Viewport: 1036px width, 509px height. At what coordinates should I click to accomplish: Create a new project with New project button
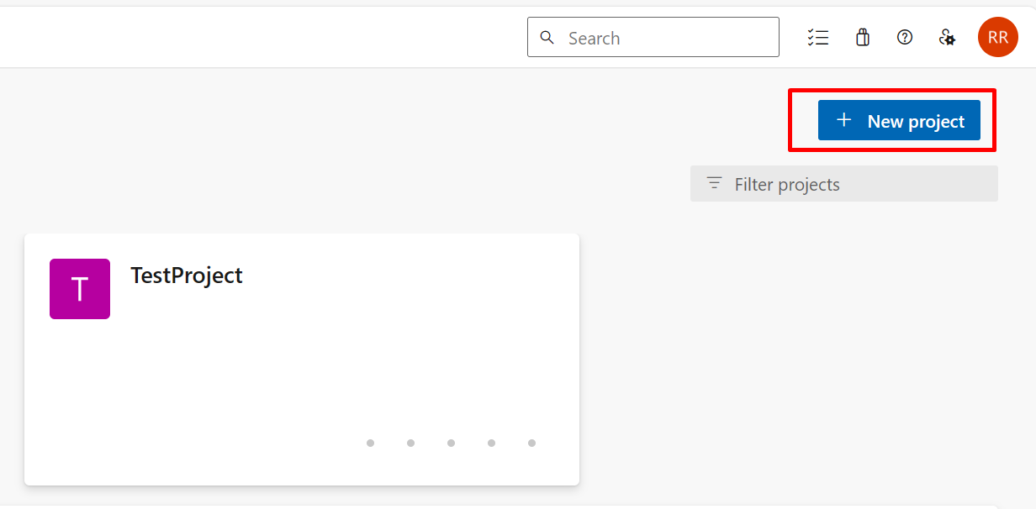tap(899, 120)
